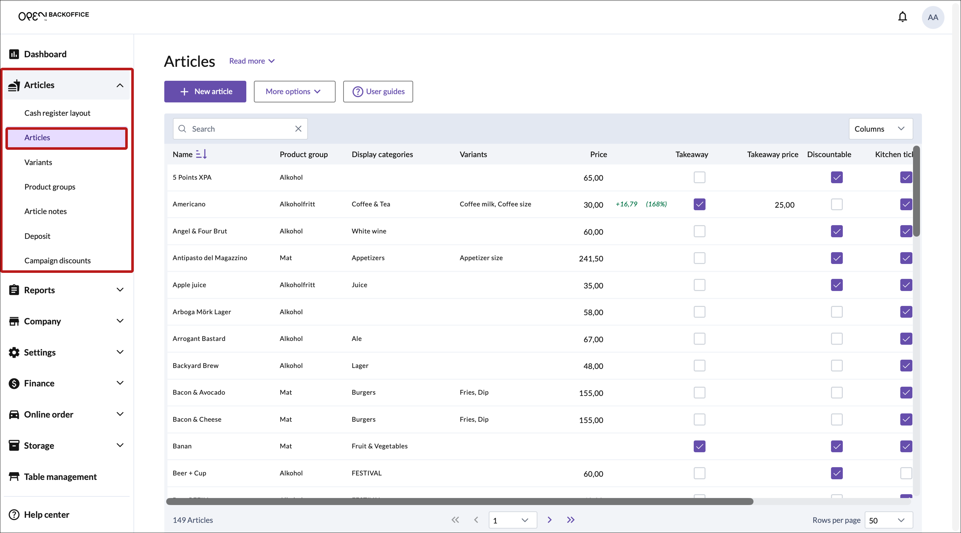
Task: Open the User guides button
Action: 378,92
